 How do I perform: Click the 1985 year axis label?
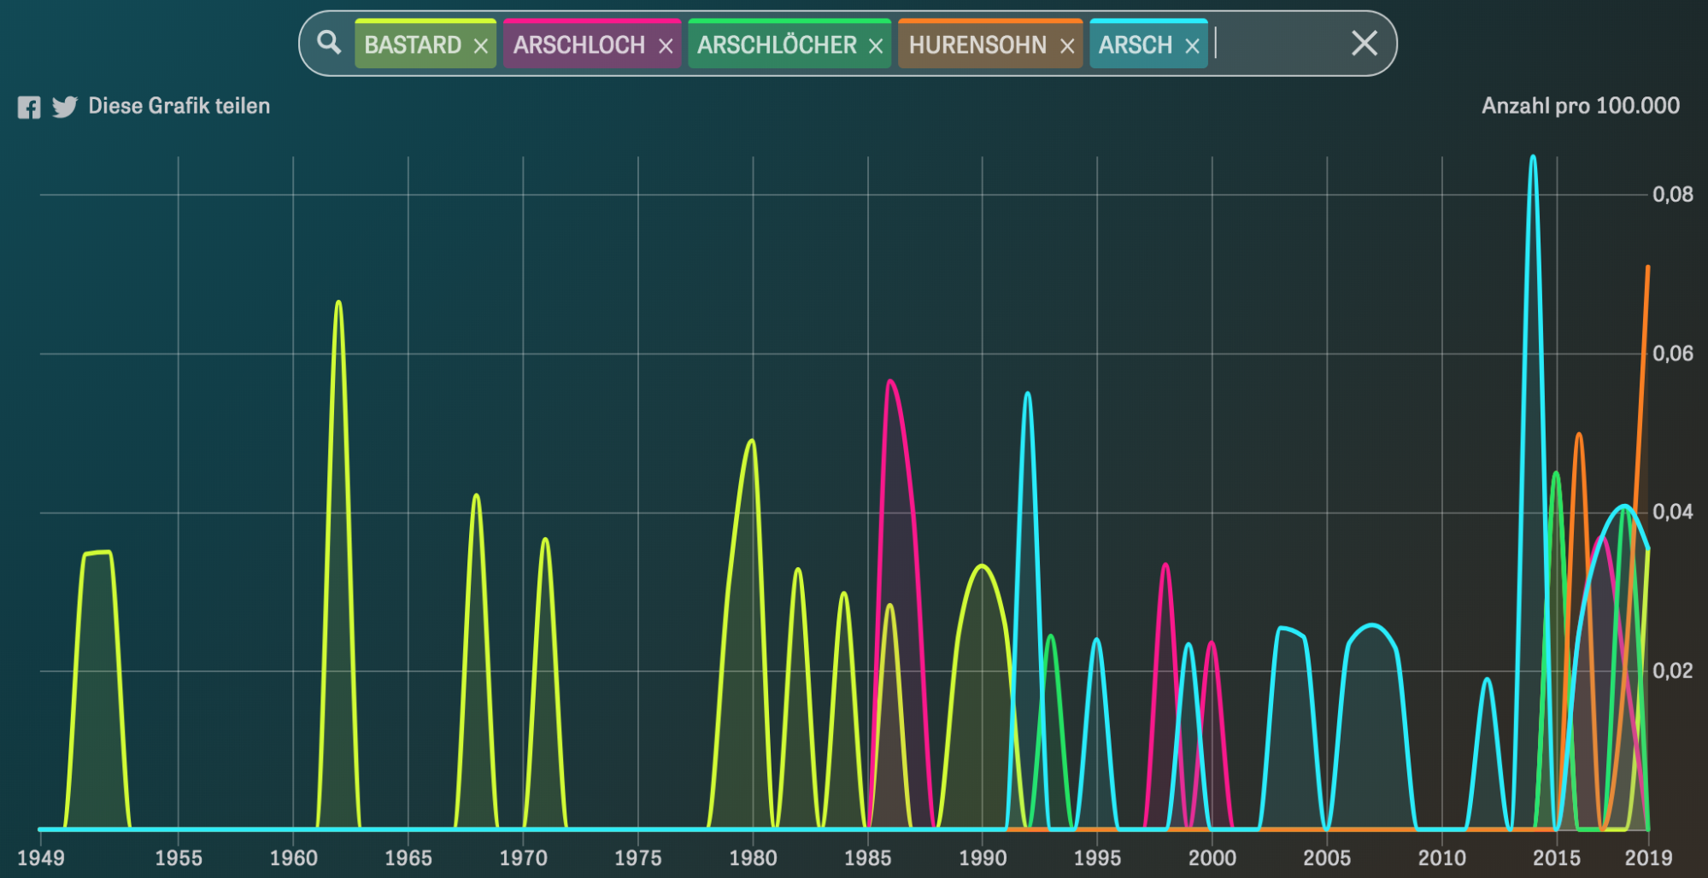[x=867, y=858]
